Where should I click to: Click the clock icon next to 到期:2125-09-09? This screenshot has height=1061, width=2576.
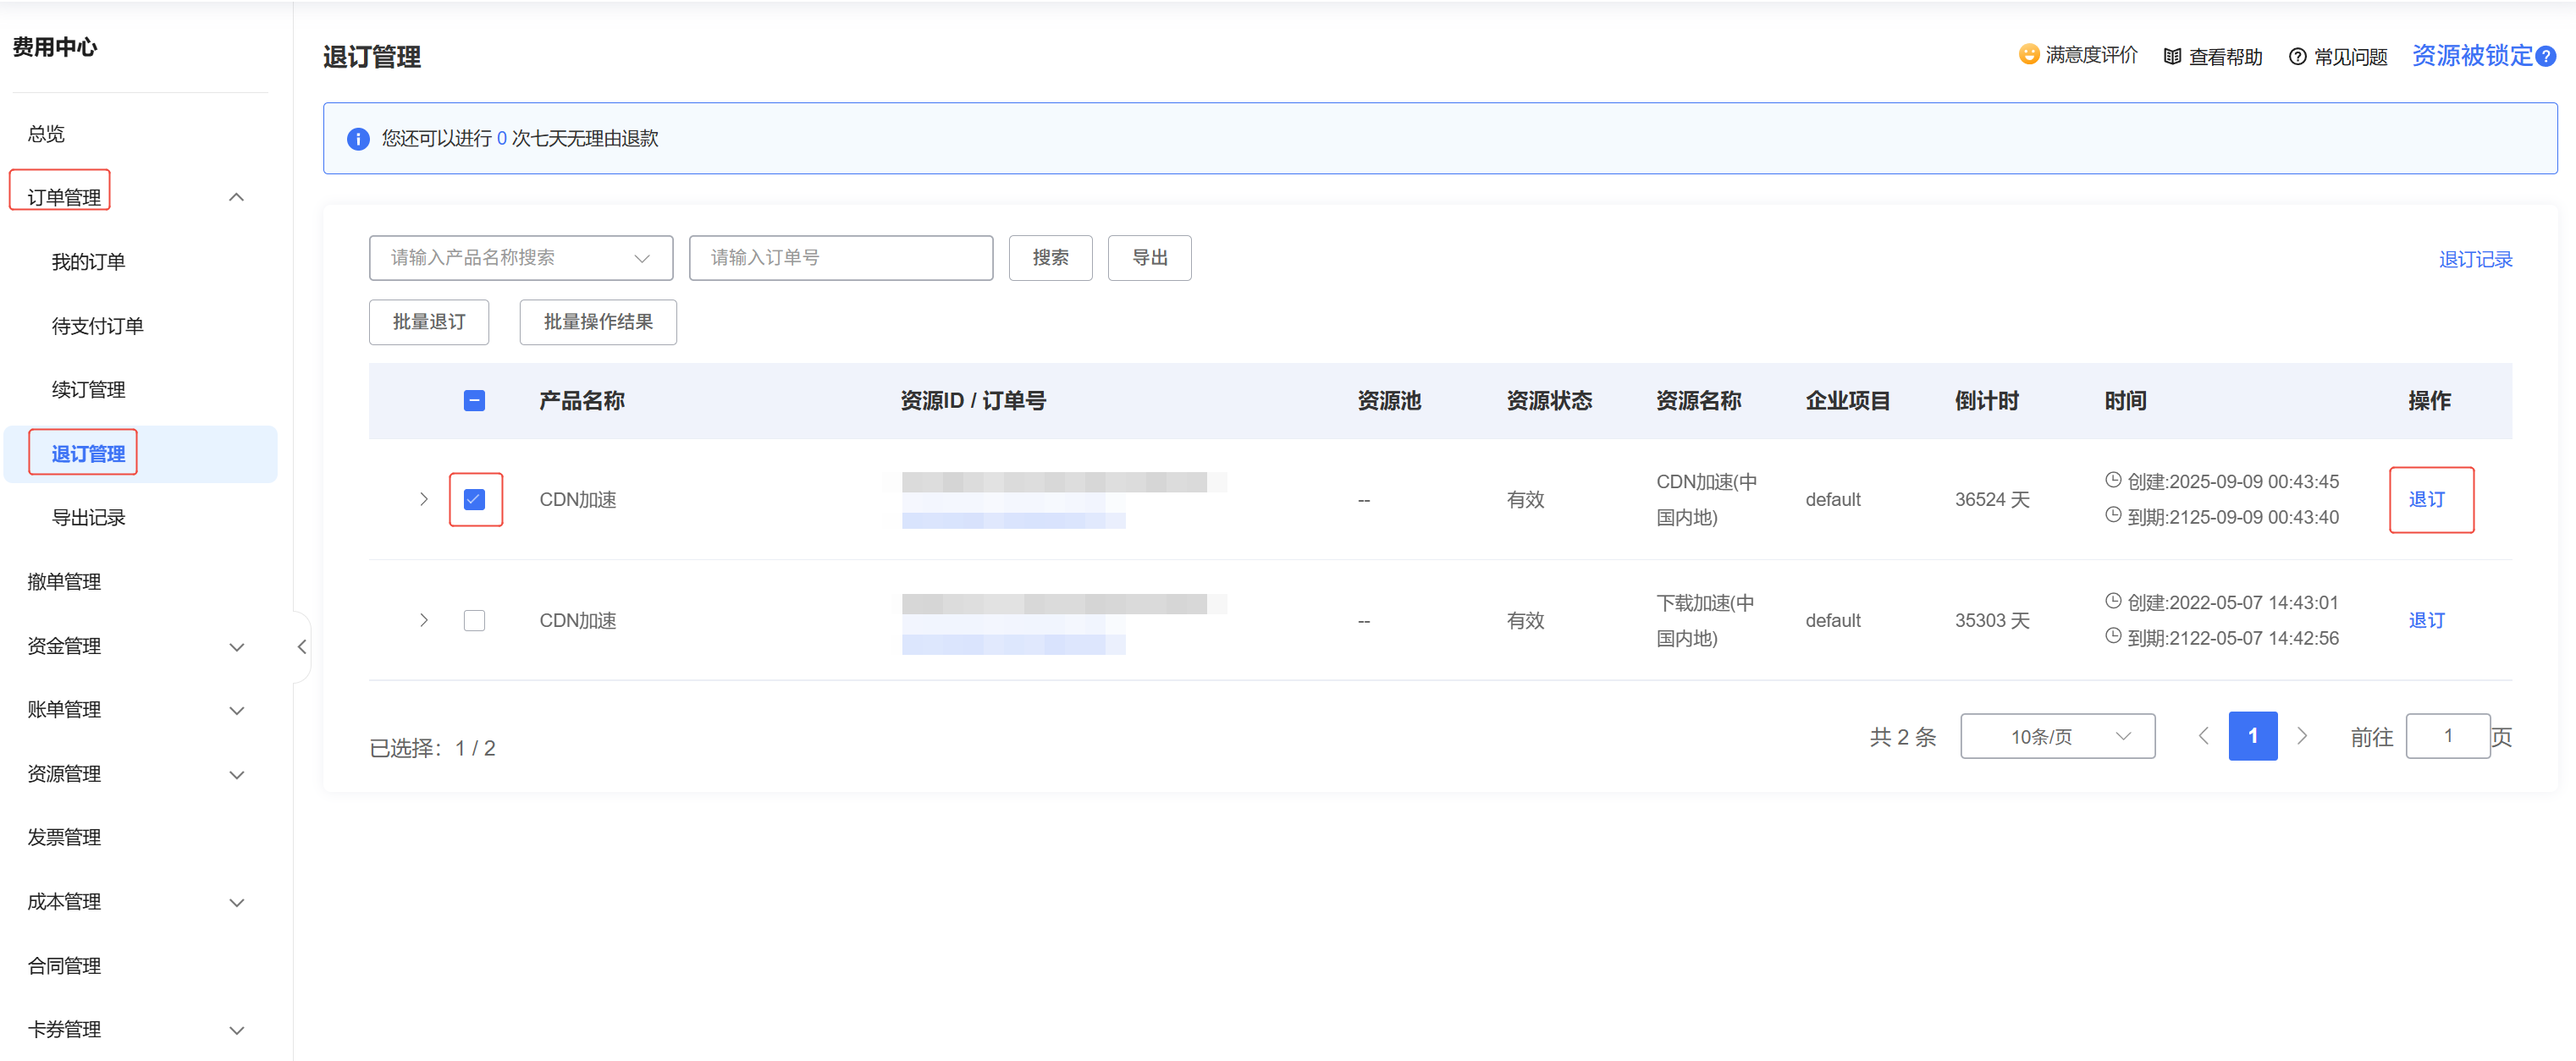[x=2112, y=514]
